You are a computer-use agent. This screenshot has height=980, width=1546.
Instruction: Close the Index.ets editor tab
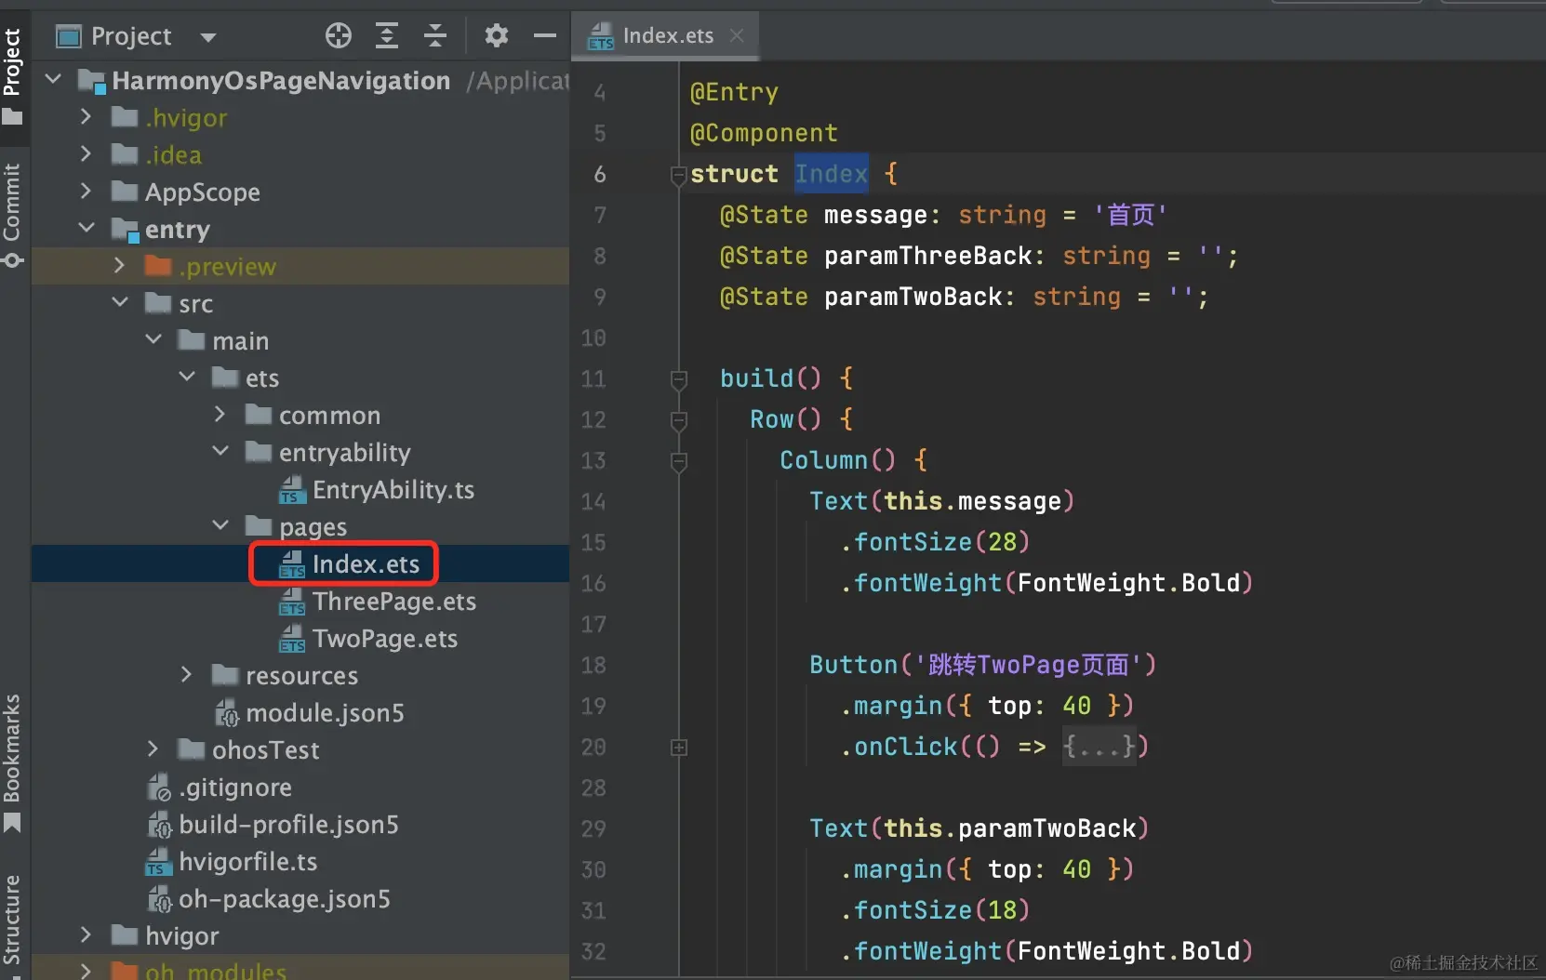[737, 35]
